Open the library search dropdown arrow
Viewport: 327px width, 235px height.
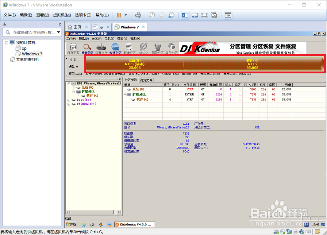point(59,32)
